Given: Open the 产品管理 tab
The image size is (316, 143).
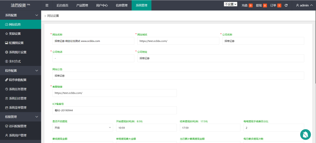Looking at the screenshot, I should [82, 6].
